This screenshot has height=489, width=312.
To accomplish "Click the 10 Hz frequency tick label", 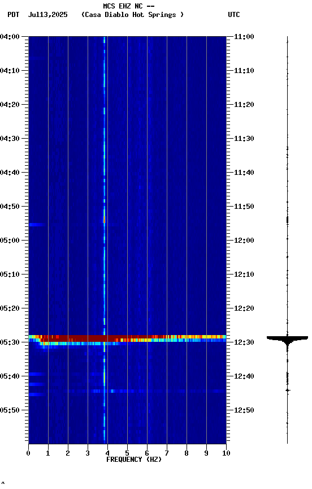I will [x=226, y=453].
